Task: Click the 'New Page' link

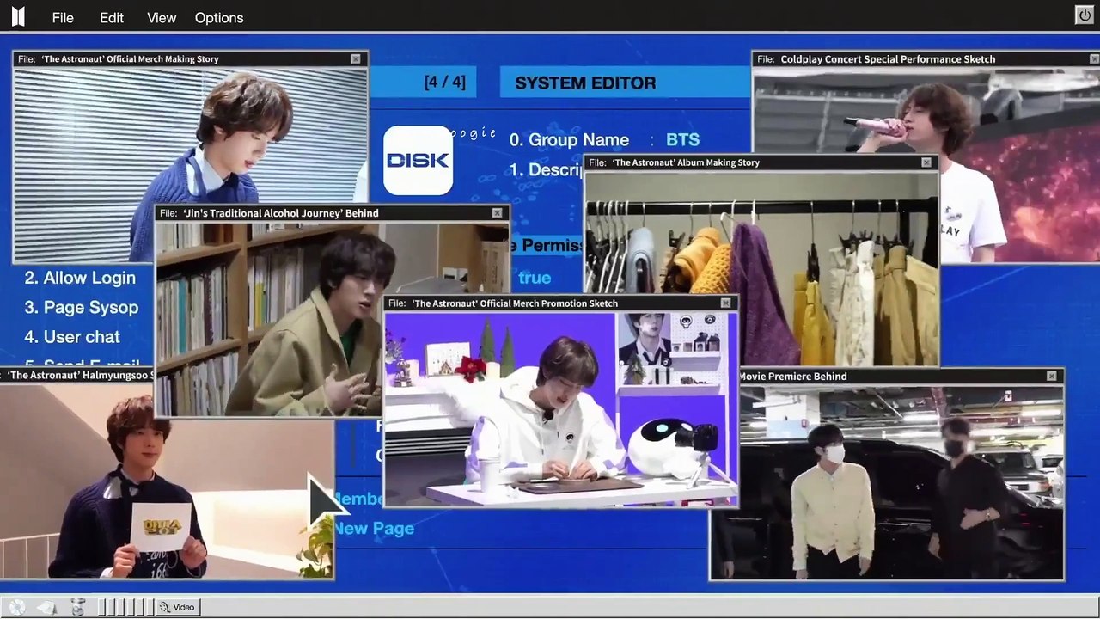Action: [374, 529]
